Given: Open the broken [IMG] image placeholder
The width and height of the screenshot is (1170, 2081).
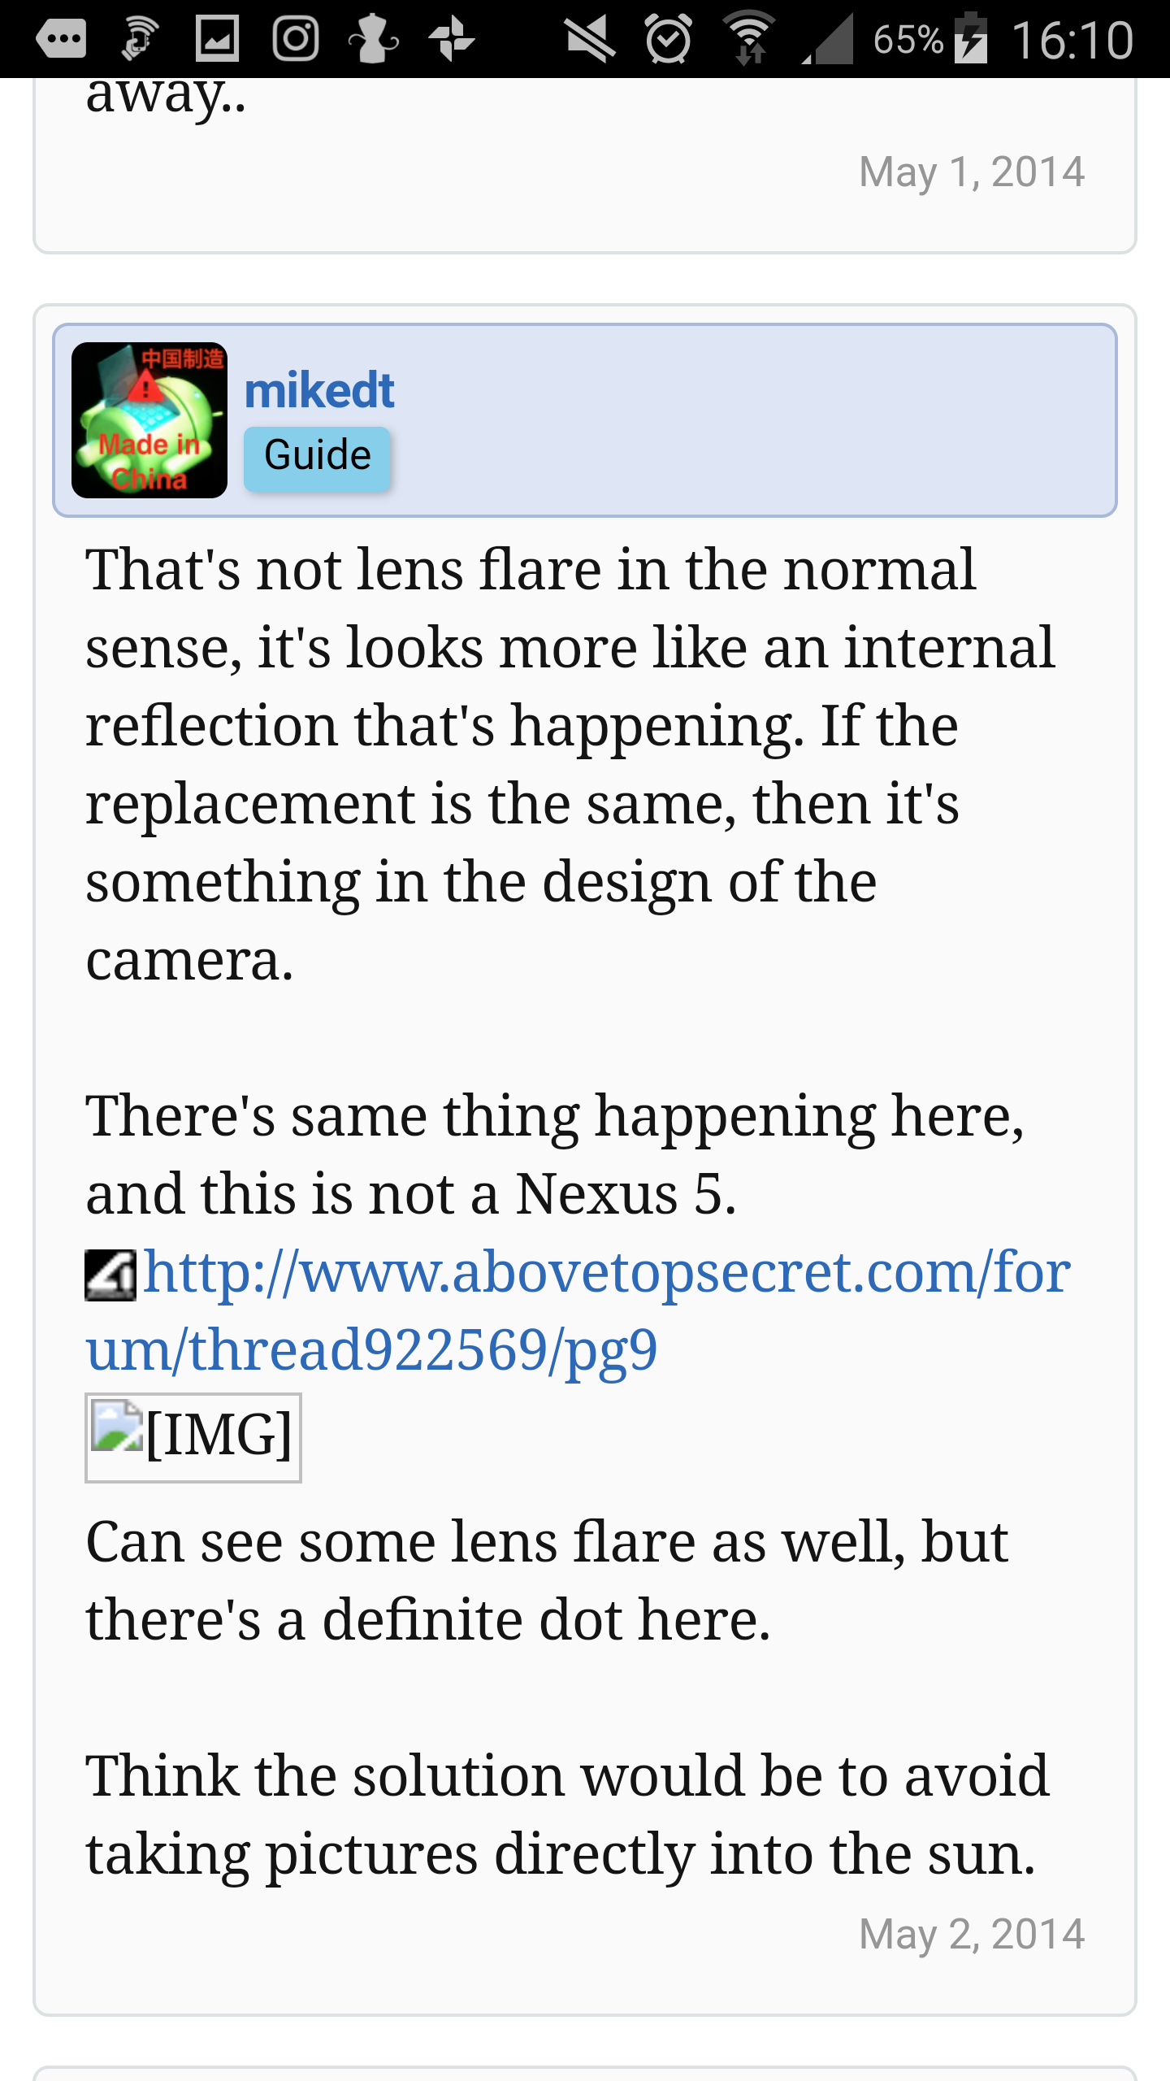Looking at the screenshot, I should pos(193,1437).
